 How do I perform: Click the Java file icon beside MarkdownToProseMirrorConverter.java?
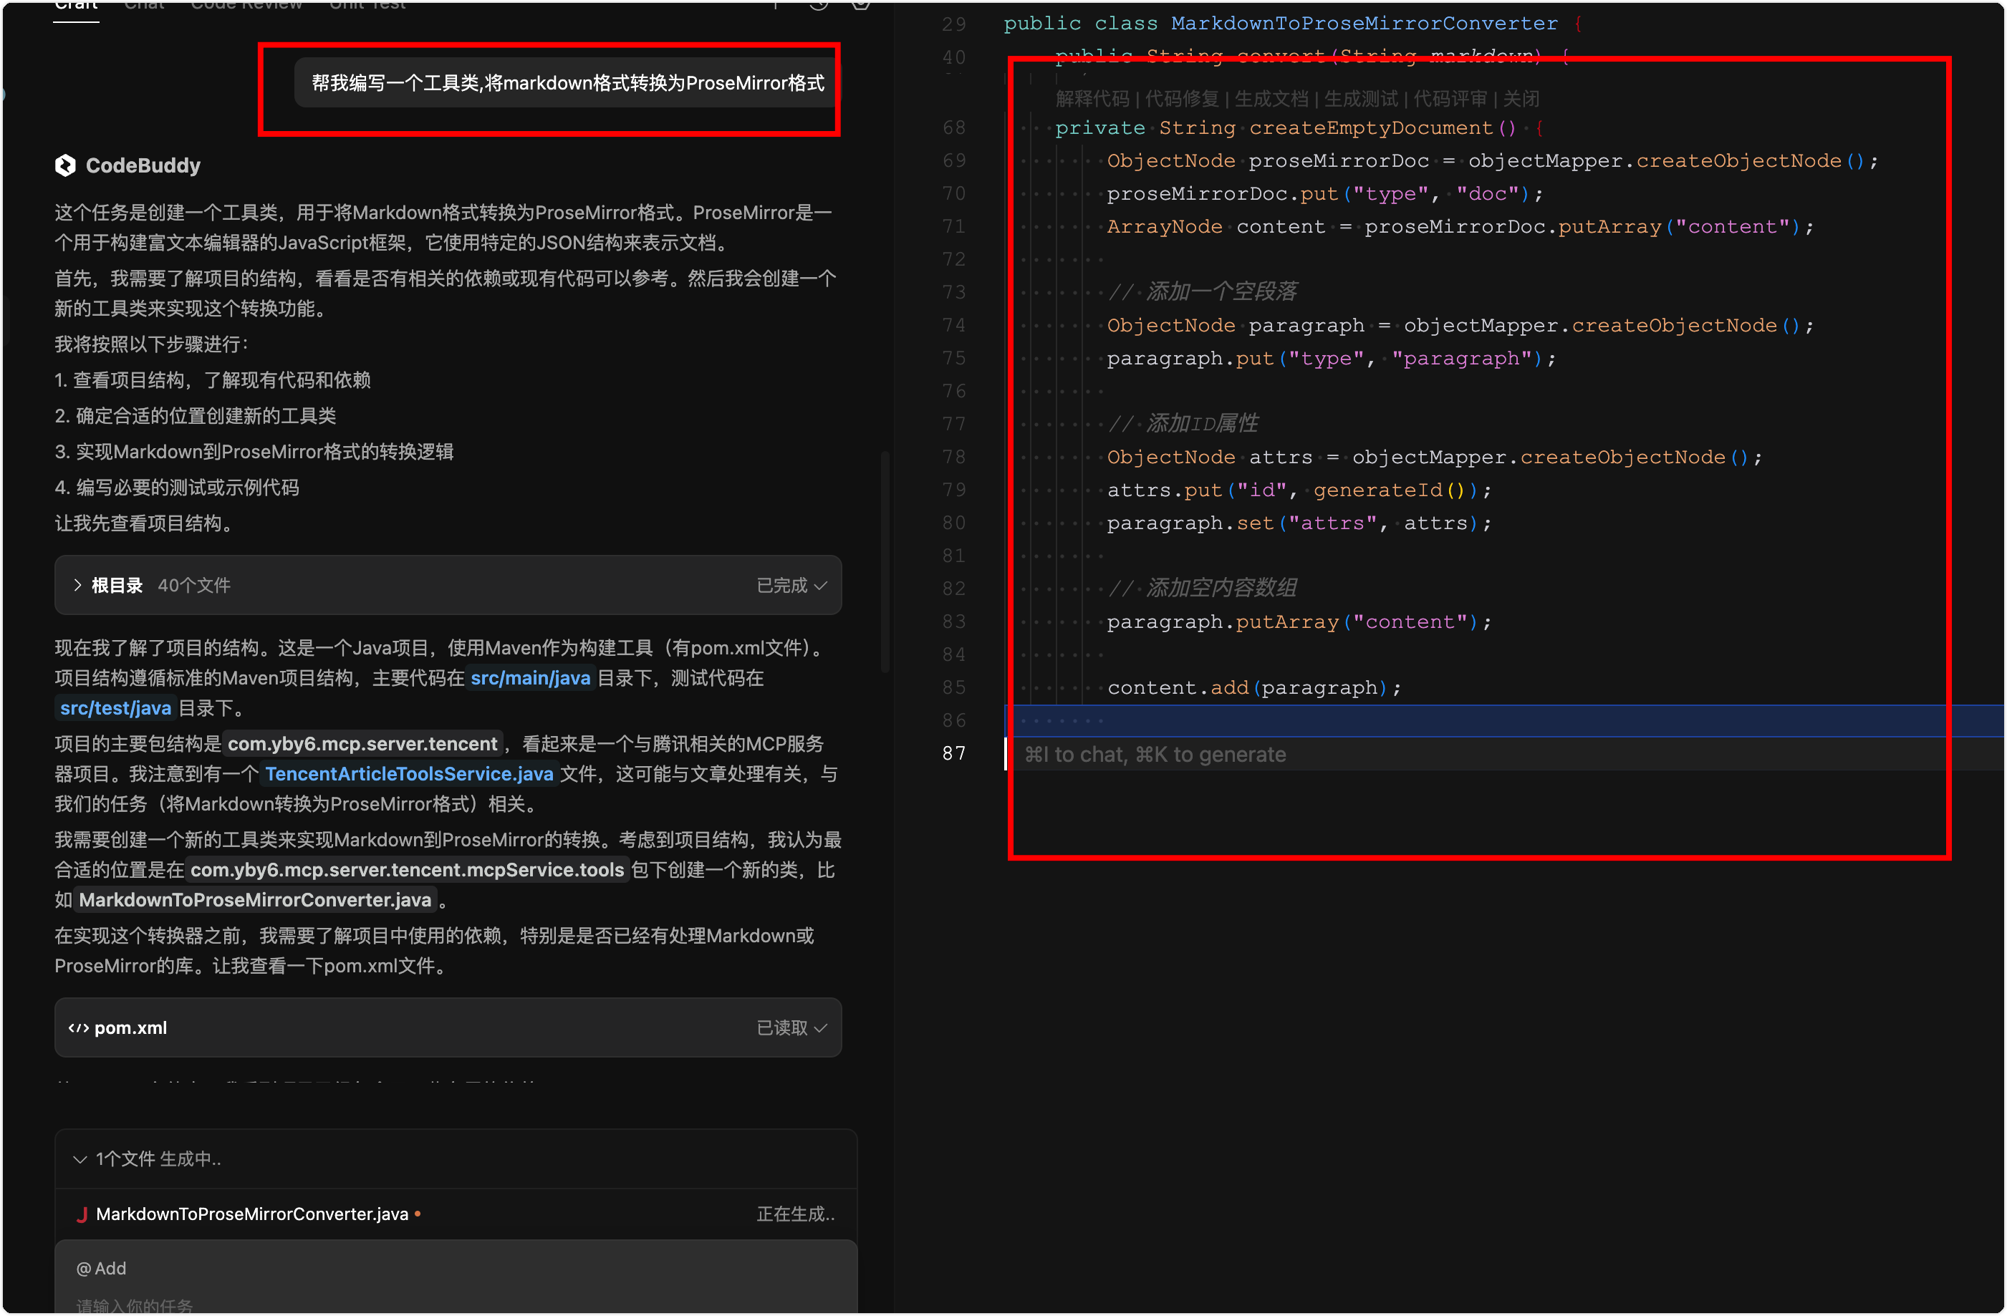point(82,1214)
